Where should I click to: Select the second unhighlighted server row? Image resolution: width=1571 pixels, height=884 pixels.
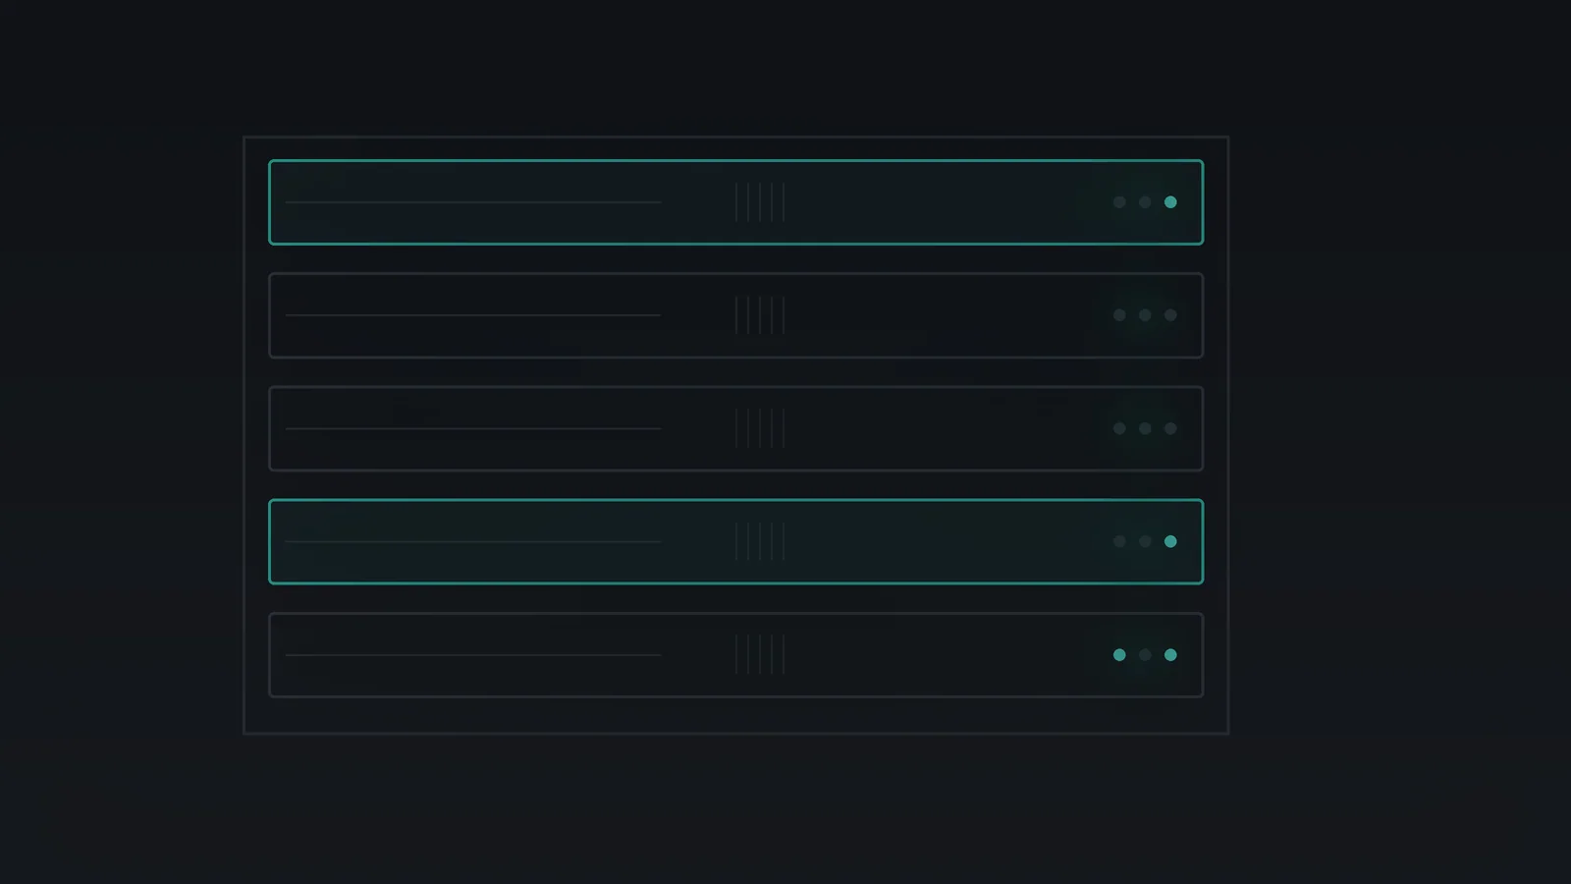point(736,315)
